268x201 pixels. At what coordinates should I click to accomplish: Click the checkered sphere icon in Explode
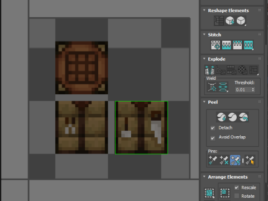coord(242,70)
